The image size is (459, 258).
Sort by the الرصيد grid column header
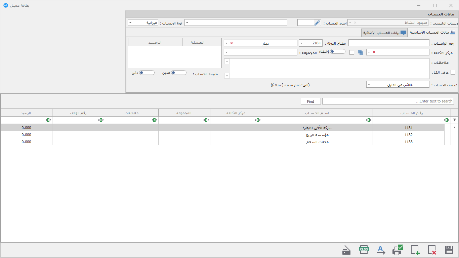tap(26, 113)
